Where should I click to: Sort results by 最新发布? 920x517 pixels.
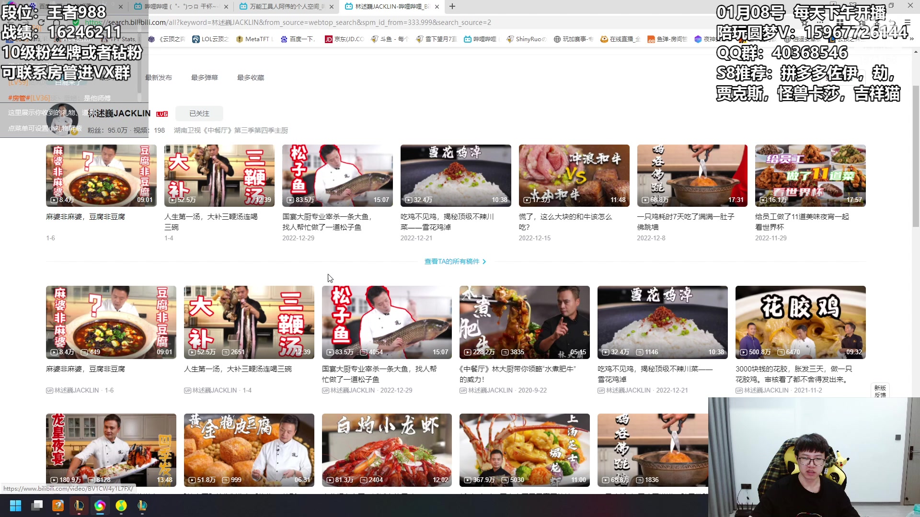(x=159, y=78)
